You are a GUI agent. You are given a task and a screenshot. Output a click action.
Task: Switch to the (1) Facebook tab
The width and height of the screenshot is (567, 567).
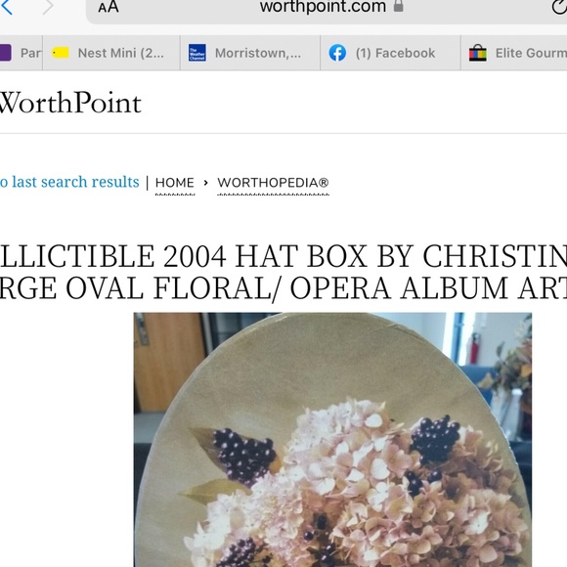pos(390,53)
